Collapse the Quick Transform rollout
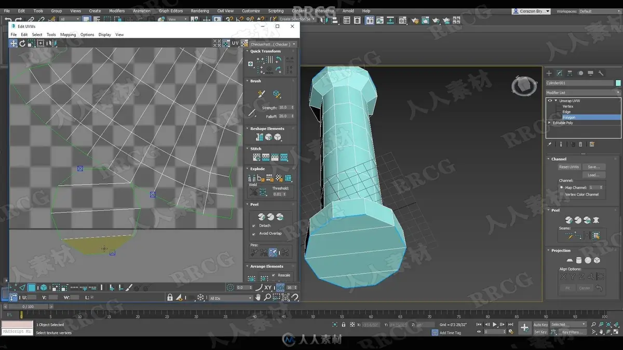This screenshot has height=350, width=623. (x=265, y=51)
